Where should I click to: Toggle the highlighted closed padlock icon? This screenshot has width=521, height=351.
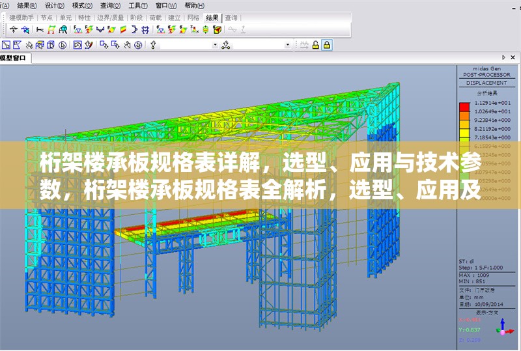tap(327, 45)
